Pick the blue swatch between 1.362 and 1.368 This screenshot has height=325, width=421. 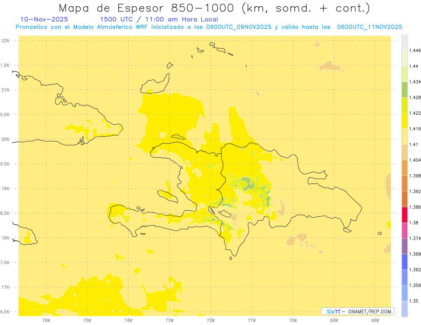click(x=405, y=262)
